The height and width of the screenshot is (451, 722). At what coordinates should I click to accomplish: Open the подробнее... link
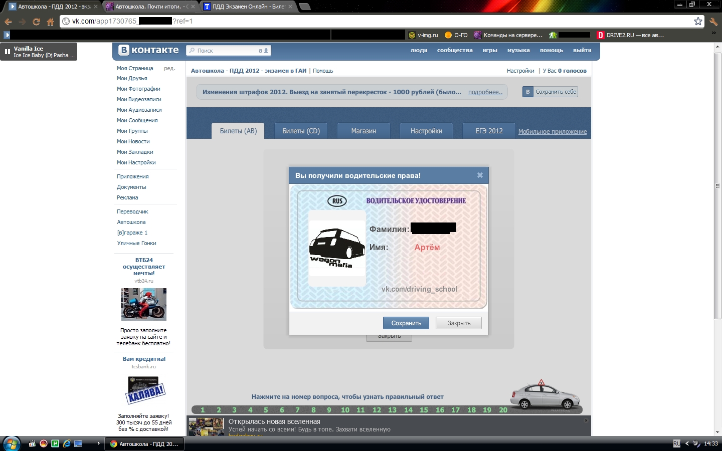pos(485,92)
